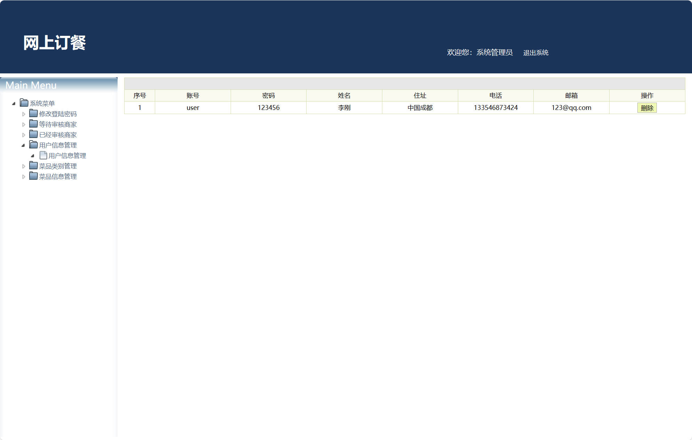Click the folder icon beside 菜品类别管理
Image resolution: width=692 pixels, height=440 pixels.
coord(33,166)
